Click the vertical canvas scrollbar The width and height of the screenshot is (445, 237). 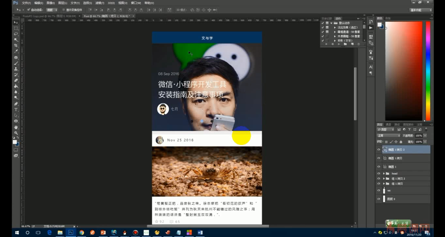pos(355,94)
